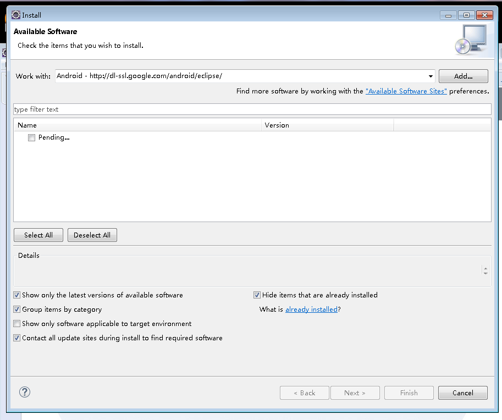Click the < Back button

click(305, 393)
